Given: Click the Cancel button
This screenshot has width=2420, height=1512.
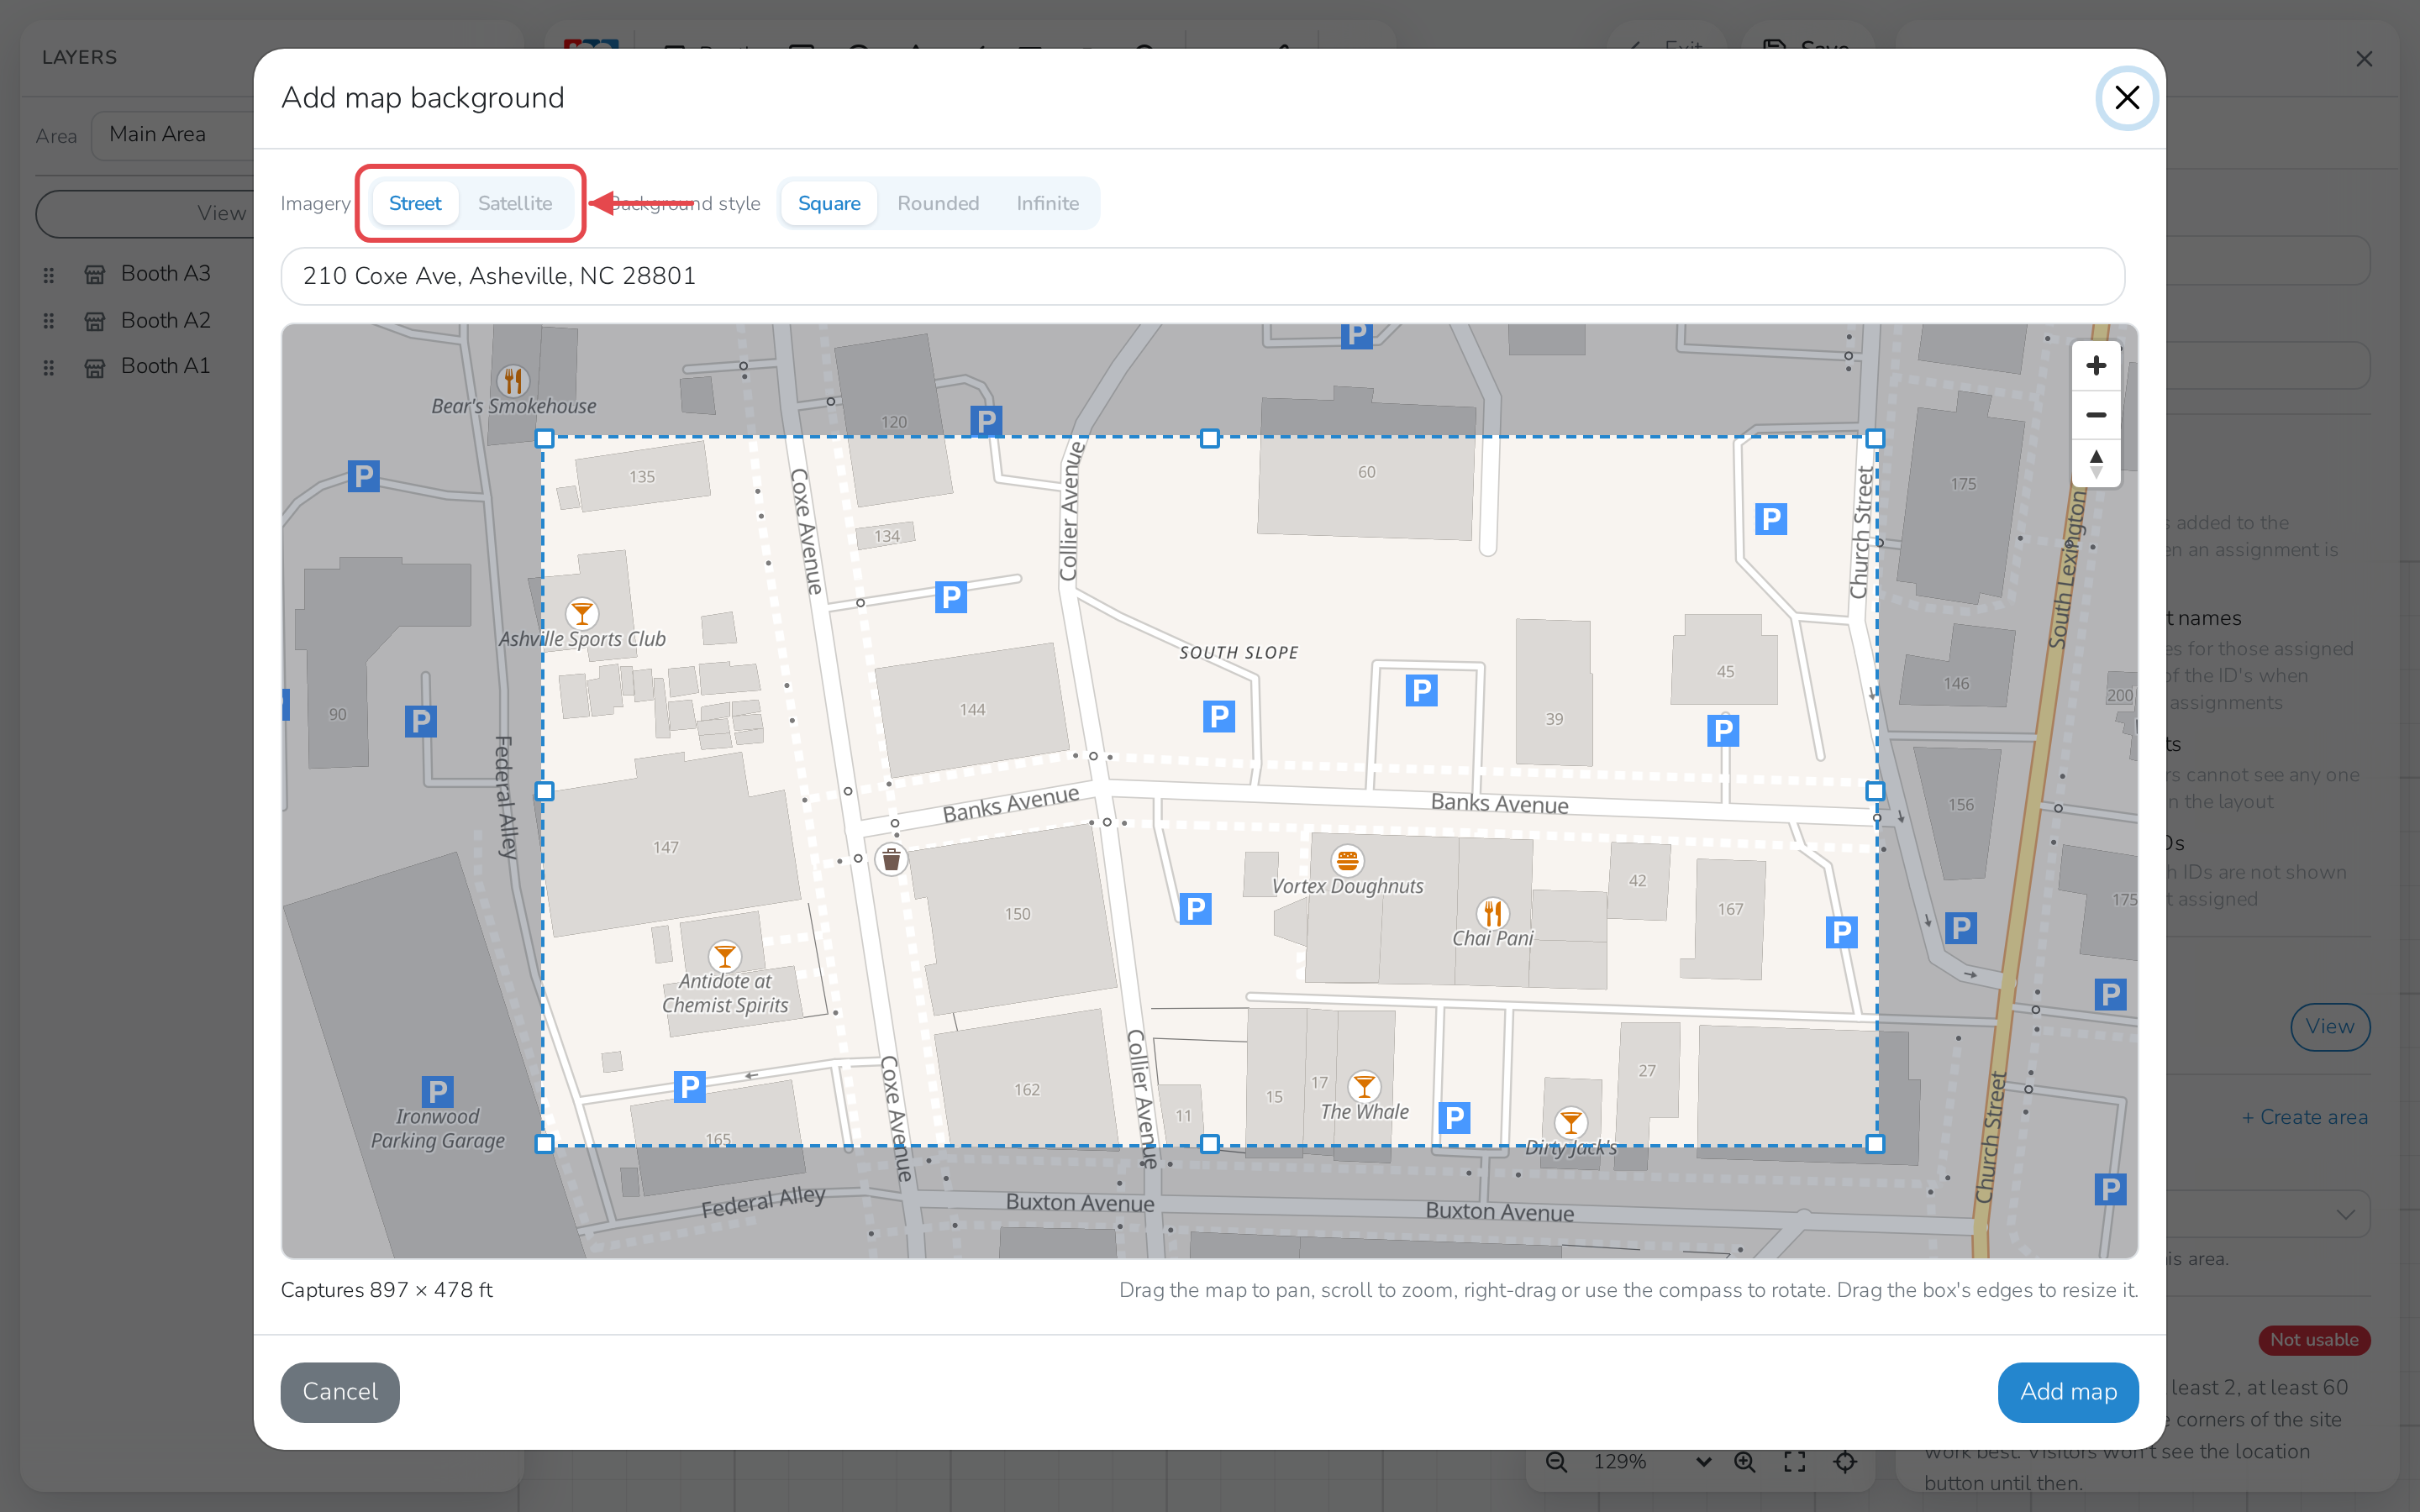Looking at the screenshot, I should (x=340, y=1391).
